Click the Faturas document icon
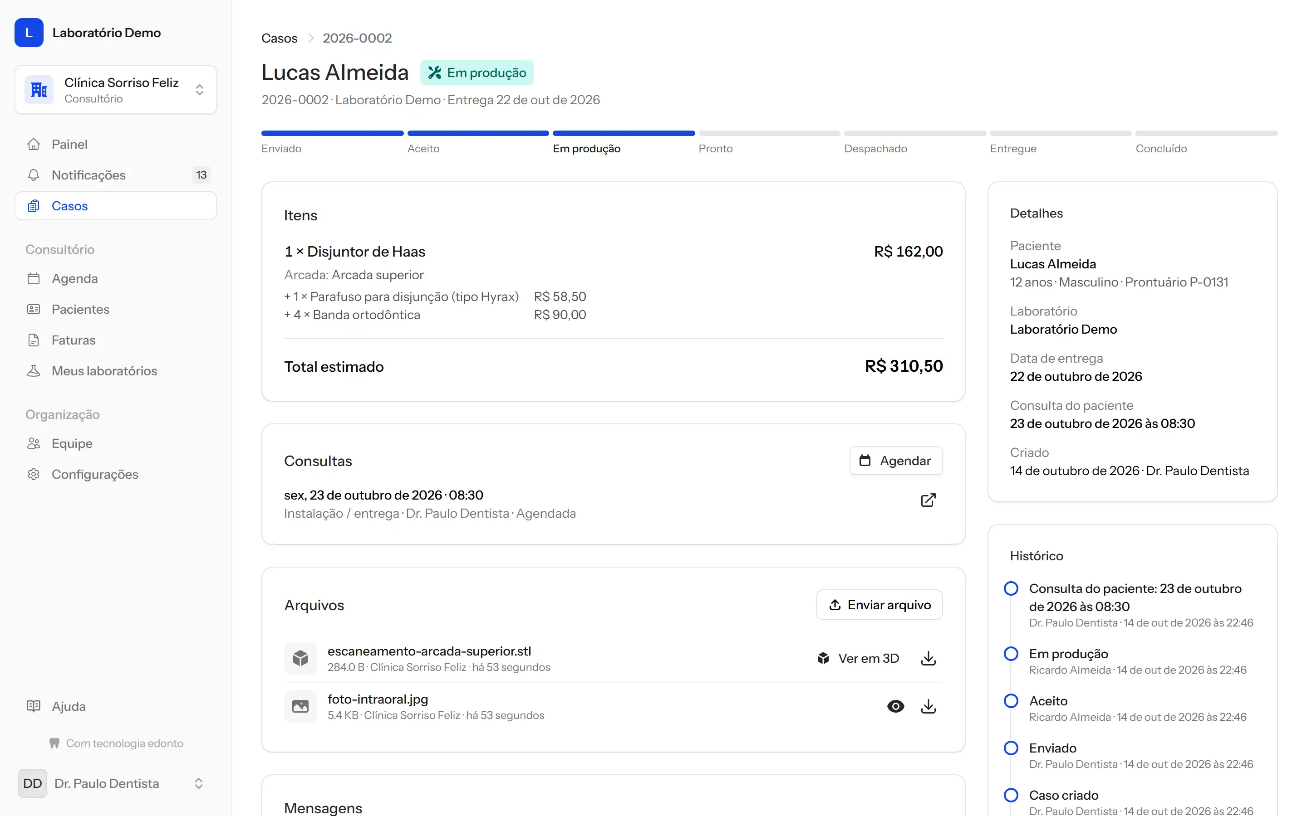 coord(34,340)
